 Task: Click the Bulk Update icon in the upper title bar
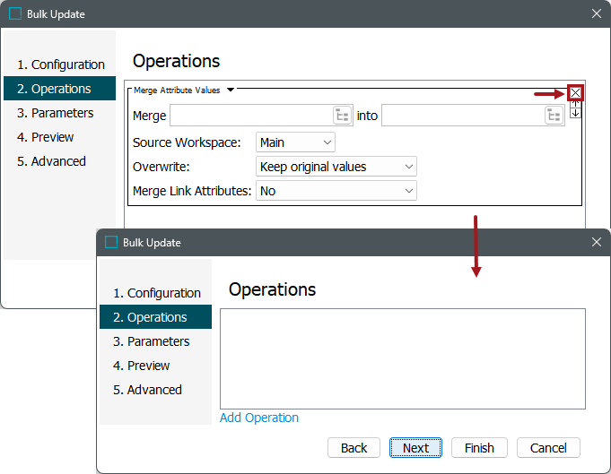[x=15, y=14]
